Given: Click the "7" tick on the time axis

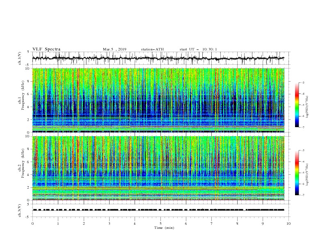Looking at the screenshot, I should (x=212, y=224).
